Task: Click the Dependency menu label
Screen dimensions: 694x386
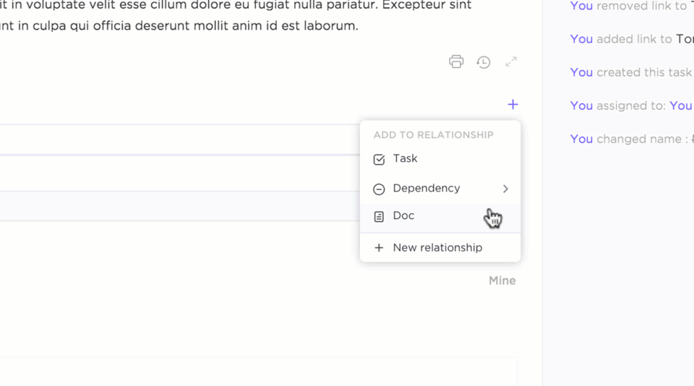Action: click(x=426, y=188)
